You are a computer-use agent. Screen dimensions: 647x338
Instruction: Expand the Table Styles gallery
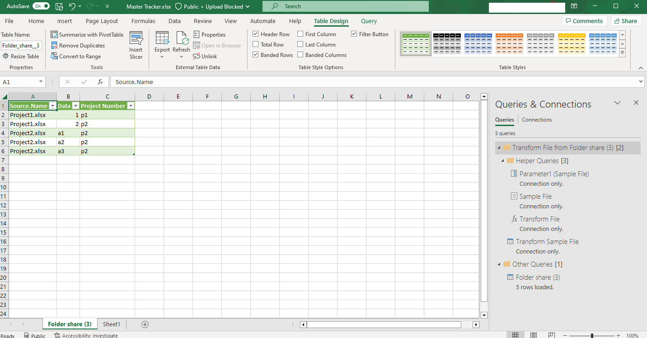coord(622,53)
